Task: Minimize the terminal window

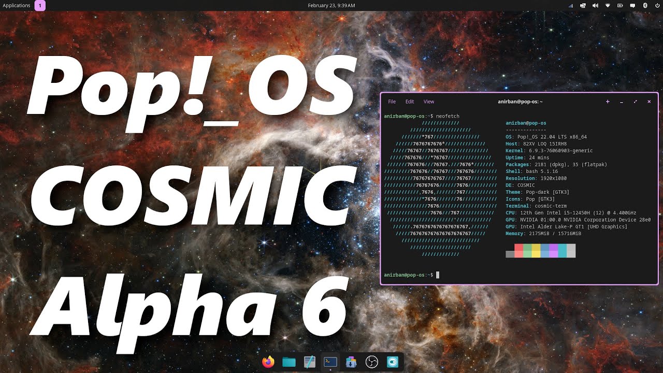Action: [x=622, y=102]
